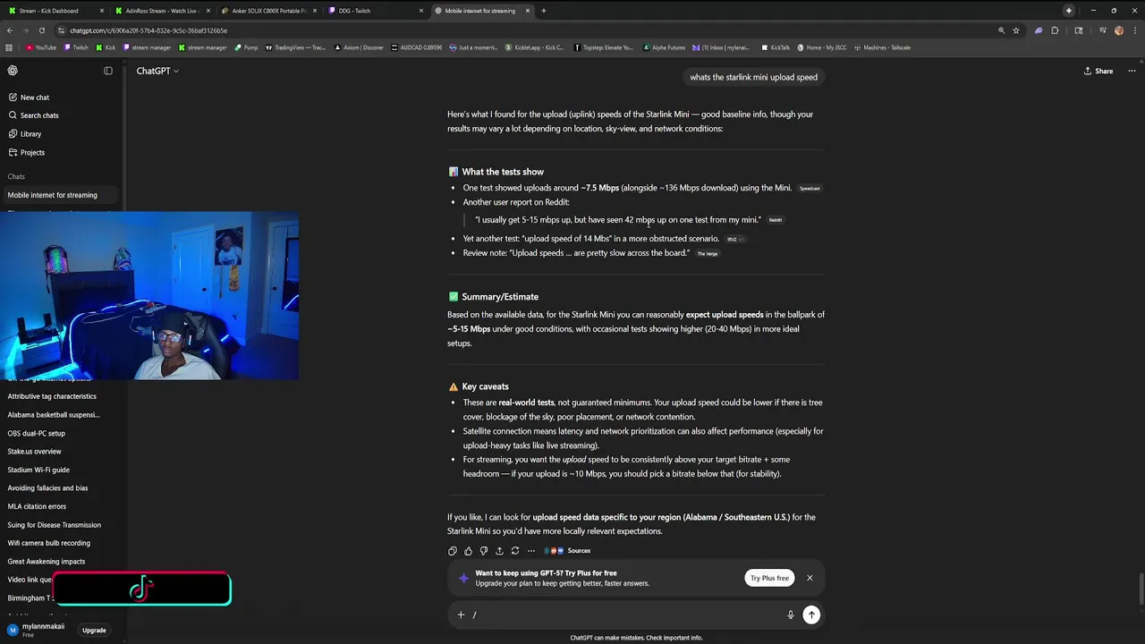Screen dimensions: 1145x644
Task: Give the response a thumbs down
Action: pos(484,551)
